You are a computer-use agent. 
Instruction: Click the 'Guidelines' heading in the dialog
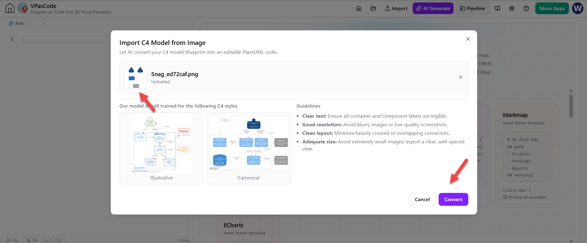click(x=309, y=106)
